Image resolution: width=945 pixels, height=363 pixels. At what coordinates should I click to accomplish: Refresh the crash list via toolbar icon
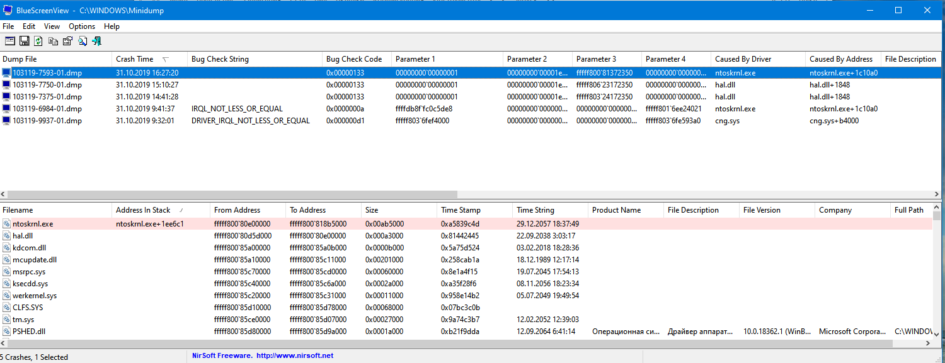coord(38,41)
